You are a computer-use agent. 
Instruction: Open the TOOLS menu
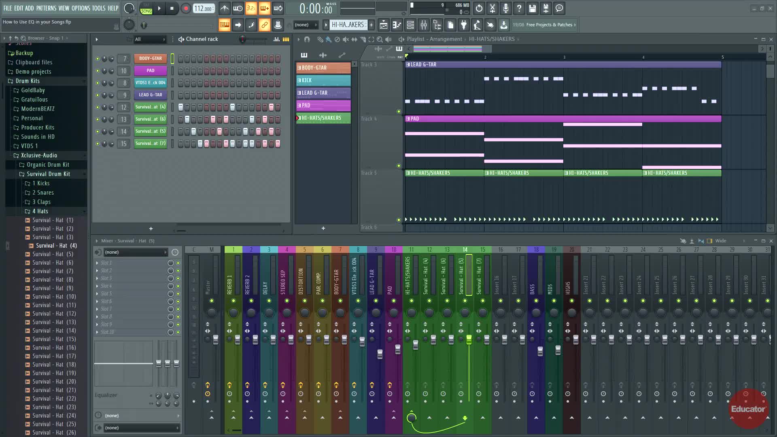point(98,8)
